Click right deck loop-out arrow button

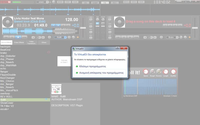coord(155,37)
